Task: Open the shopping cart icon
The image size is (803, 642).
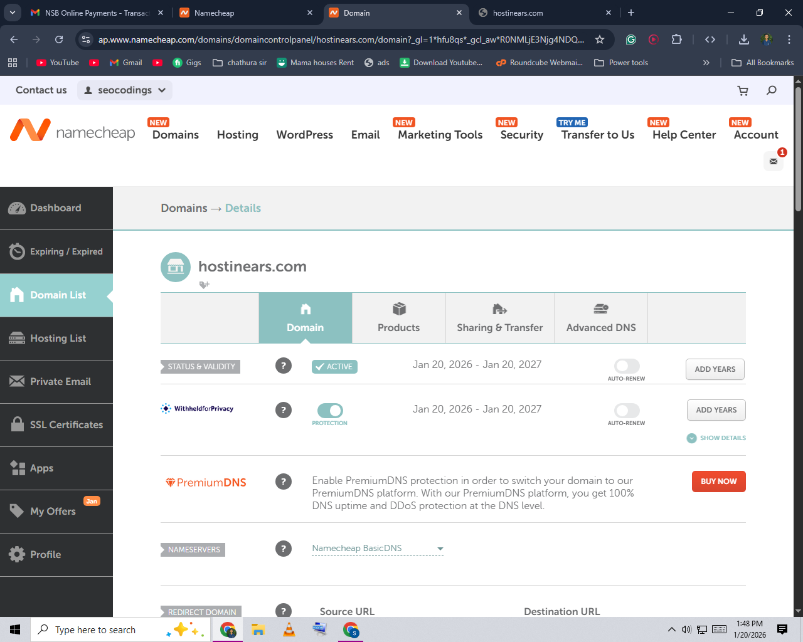Action: 743,91
